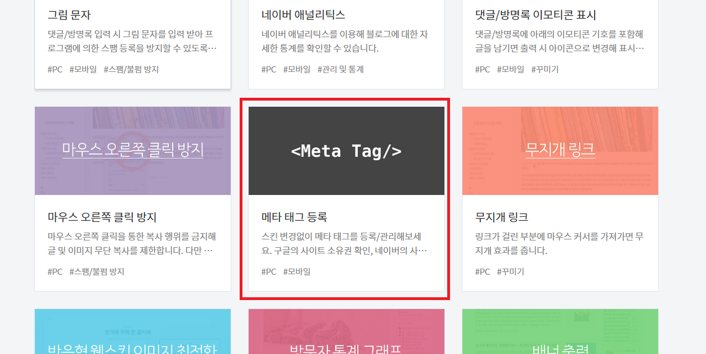Viewport: 706px width, 354px height.
Task: Select #스팸/불펌 방지 tag under 마우스 오른쪽 클릭 방지
Action: pyautogui.click(x=97, y=272)
